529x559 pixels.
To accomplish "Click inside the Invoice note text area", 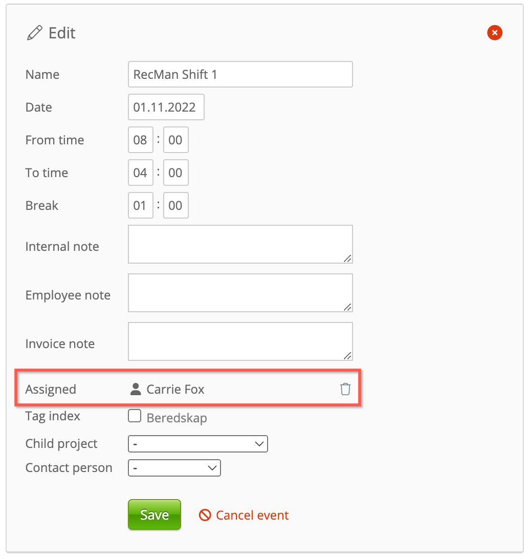I will [x=240, y=341].
